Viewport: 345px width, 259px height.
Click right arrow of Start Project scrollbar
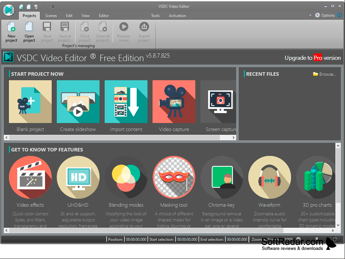[234, 137]
